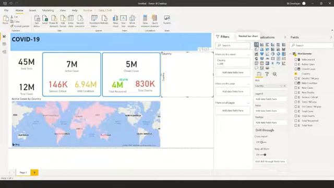The height and width of the screenshot is (188, 334).
Task: Open More visuals dropdown in ribbon
Action: [x=132, y=21]
